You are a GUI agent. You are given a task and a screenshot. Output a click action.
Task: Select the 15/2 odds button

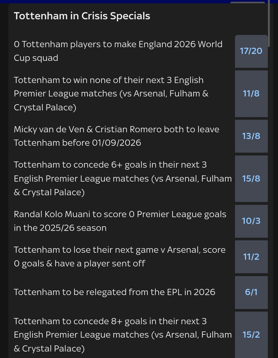click(x=251, y=335)
